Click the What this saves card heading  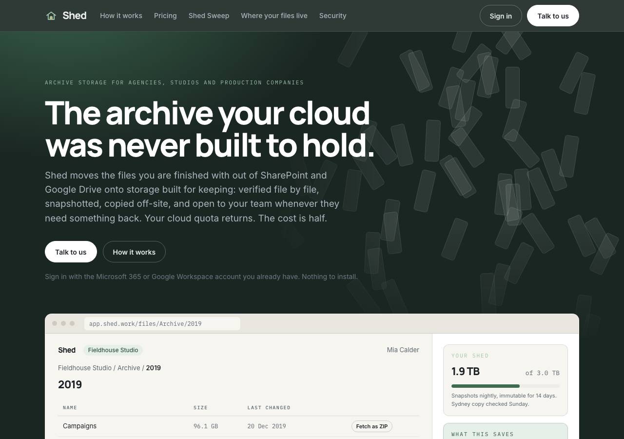483,434
